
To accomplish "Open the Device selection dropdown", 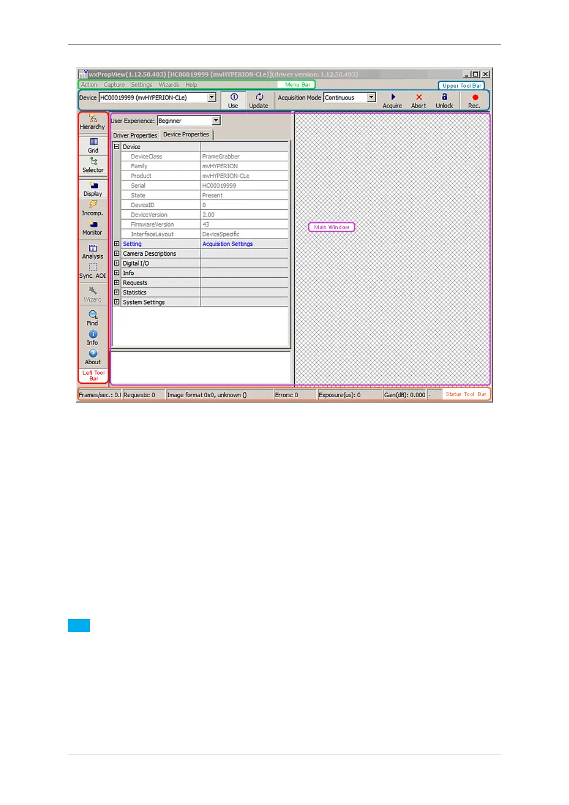I will (212, 98).
